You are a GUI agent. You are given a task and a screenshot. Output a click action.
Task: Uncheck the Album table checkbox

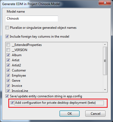(x=8, y=55)
